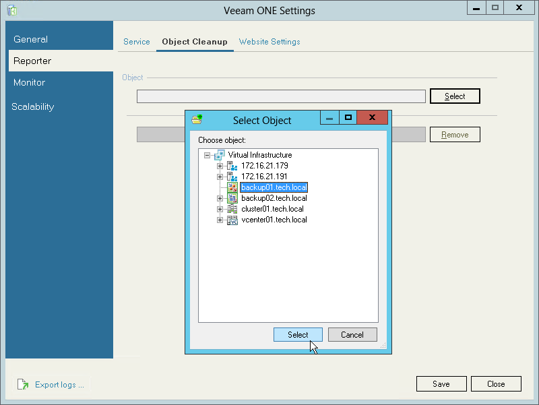The width and height of the screenshot is (539, 405).
Task: Click the host icon beside 172.16.21.179
Action: (x=232, y=166)
